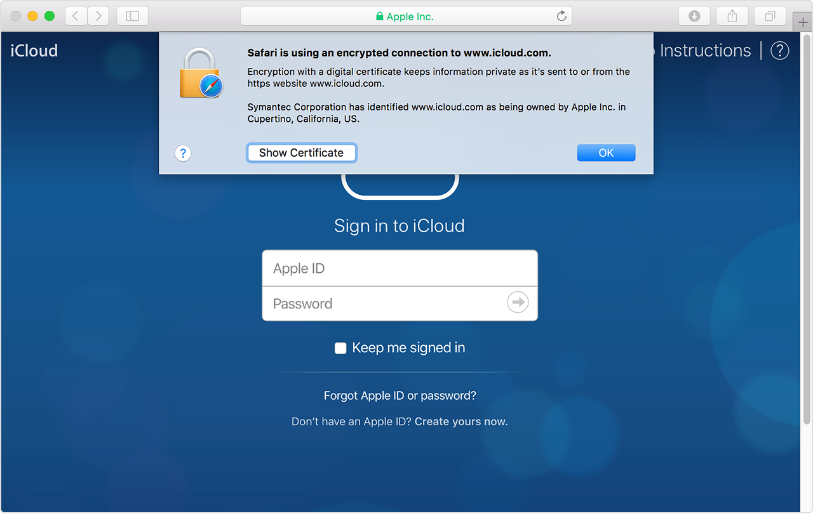Enable Keep me signed in checkbox
This screenshot has width=813, height=514.
(340, 348)
